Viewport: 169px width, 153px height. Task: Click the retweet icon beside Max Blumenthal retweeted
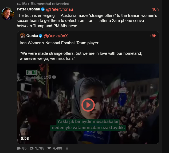[18, 4]
